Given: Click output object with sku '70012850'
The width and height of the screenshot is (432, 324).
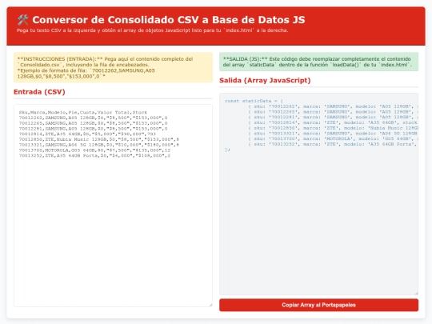Looking at the screenshot, I should coord(333,128).
